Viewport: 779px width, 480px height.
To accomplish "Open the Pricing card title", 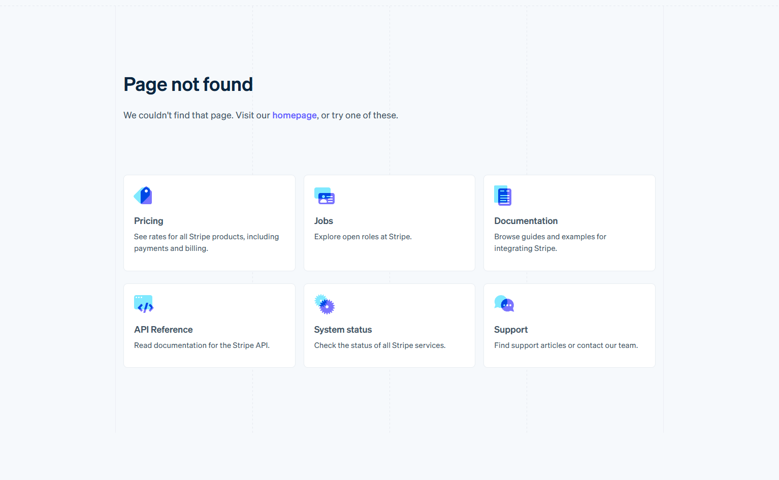I will 149,221.
